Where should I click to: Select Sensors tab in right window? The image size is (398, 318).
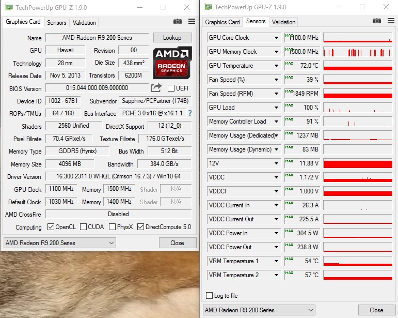click(x=256, y=21)
